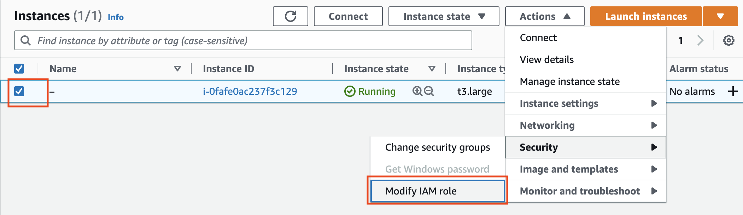The height and width of the screenshot is (215, 743).
Task: Uncheck the i-0fafe0ac237f3c129 row checkbox
Action: point(19,91)
